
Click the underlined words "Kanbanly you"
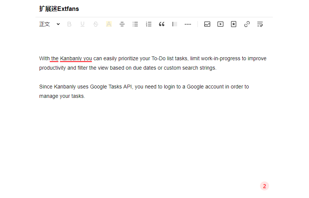point(76,58)
